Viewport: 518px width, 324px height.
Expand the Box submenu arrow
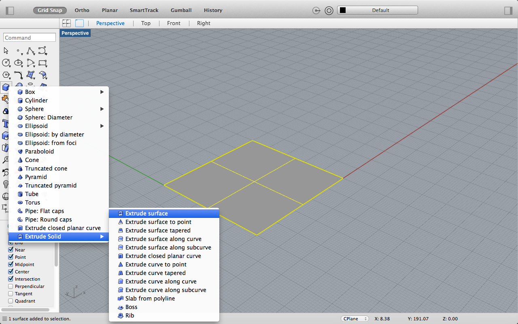tap(102, 92)
